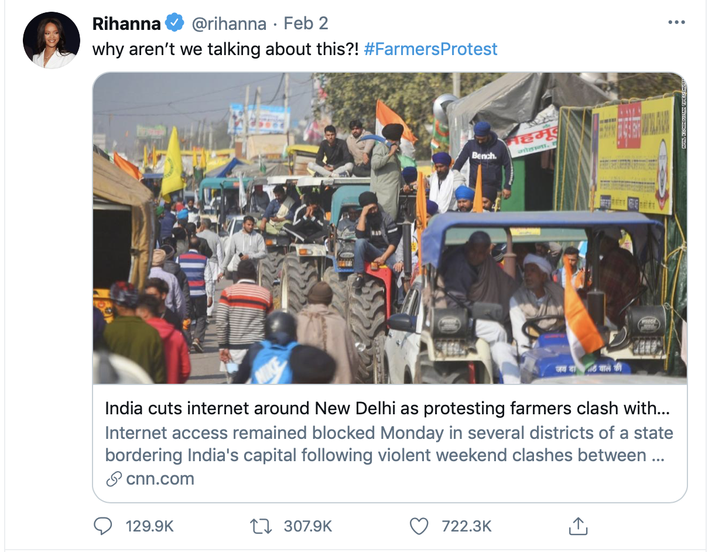Click the 722.3K likes count
Image resolution: width=712 pixels, height=552 pixels.
pyautogui.click(x=466, y=526)
